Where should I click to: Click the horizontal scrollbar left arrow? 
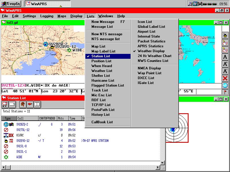(x=4, y=167)
